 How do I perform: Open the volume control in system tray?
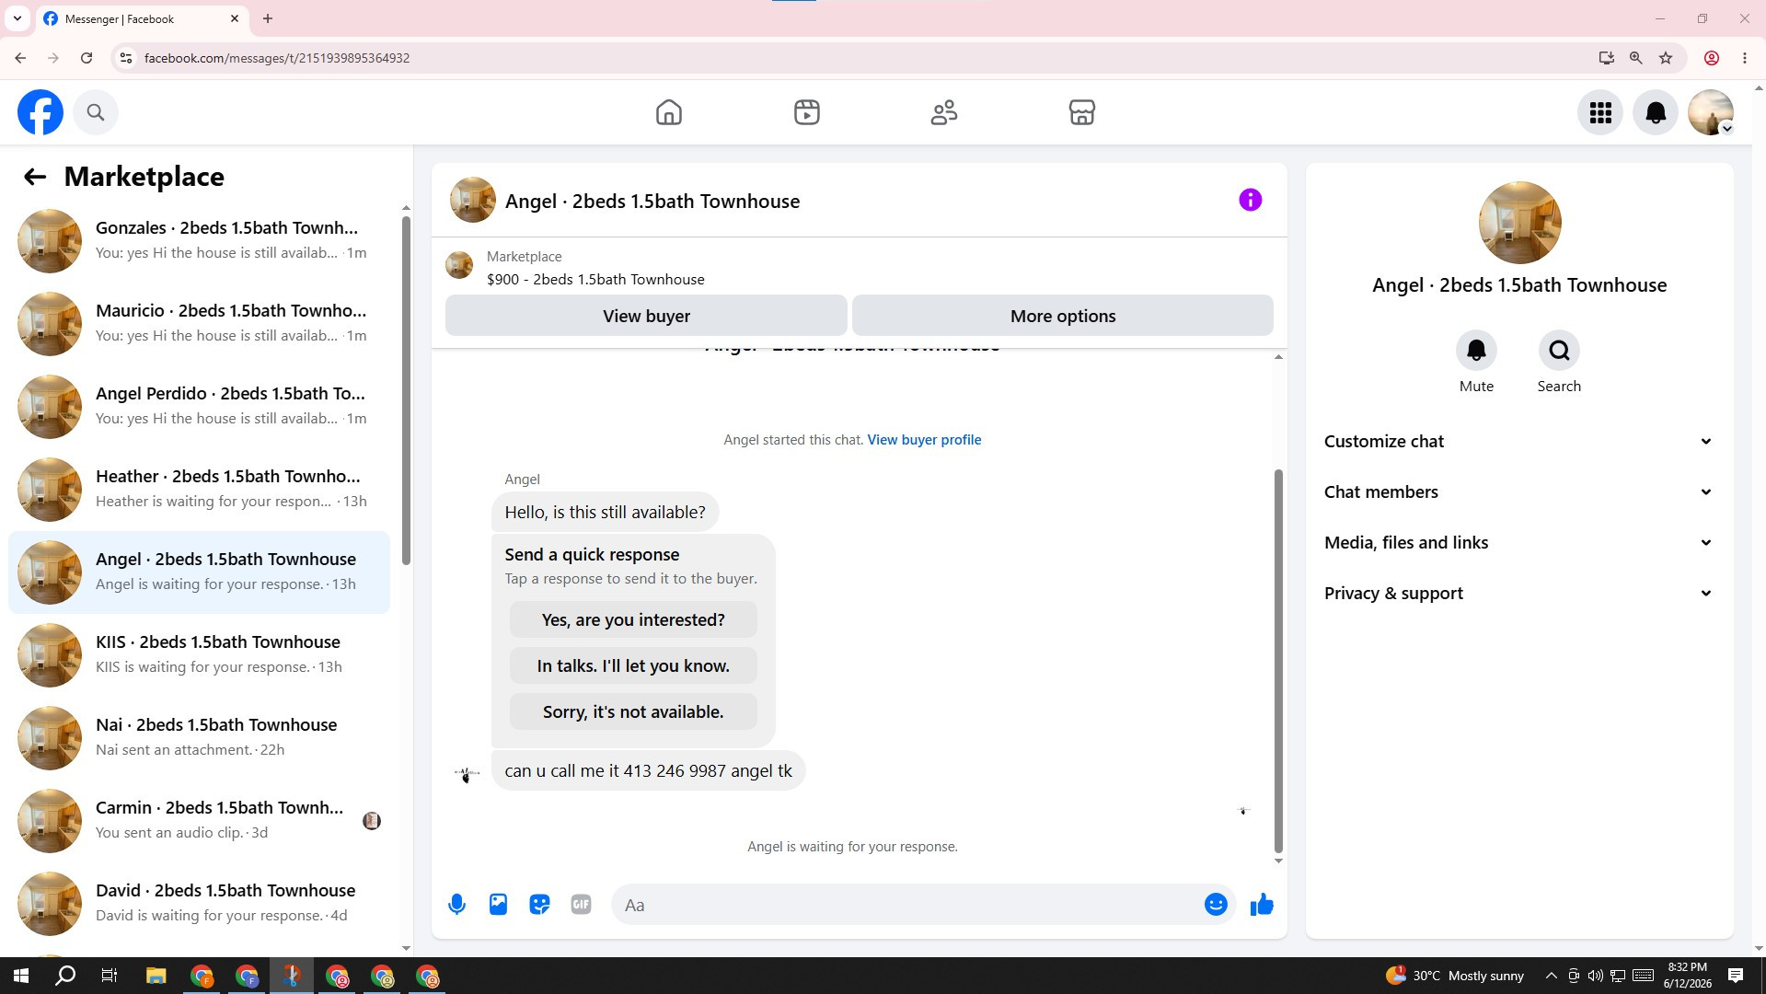click(x=1595, y=976)
